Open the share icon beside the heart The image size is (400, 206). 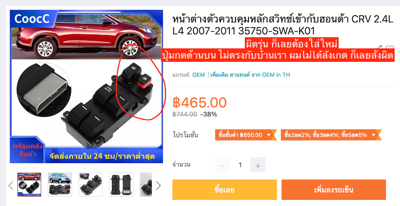[380, 47]
